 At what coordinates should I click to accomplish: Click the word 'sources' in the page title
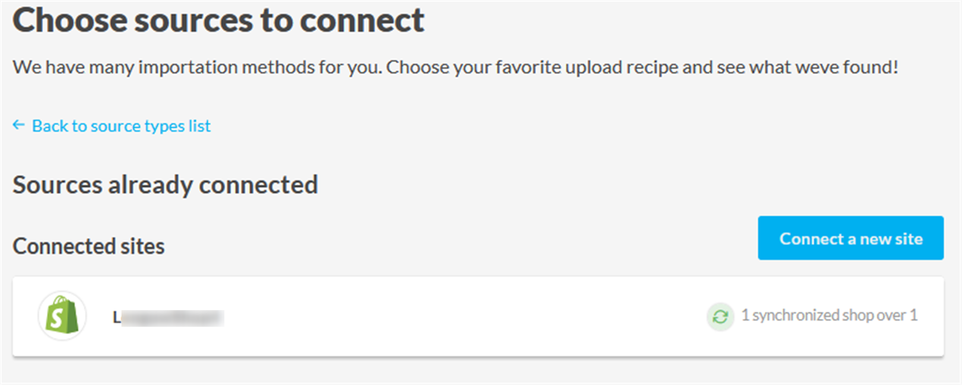coord(193,21)
